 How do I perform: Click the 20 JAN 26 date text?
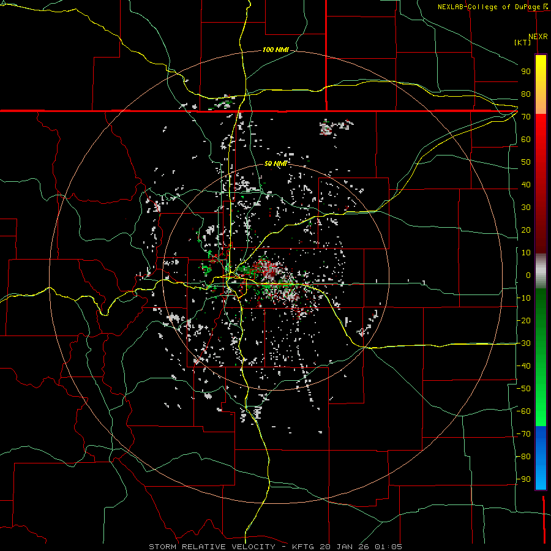(x=345, y=547)
